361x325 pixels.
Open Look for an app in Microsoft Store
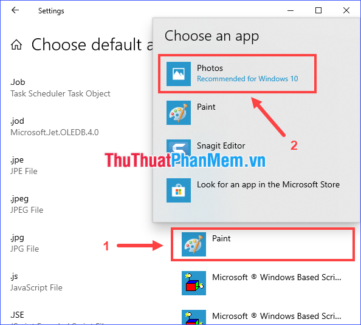click(255, 190)
